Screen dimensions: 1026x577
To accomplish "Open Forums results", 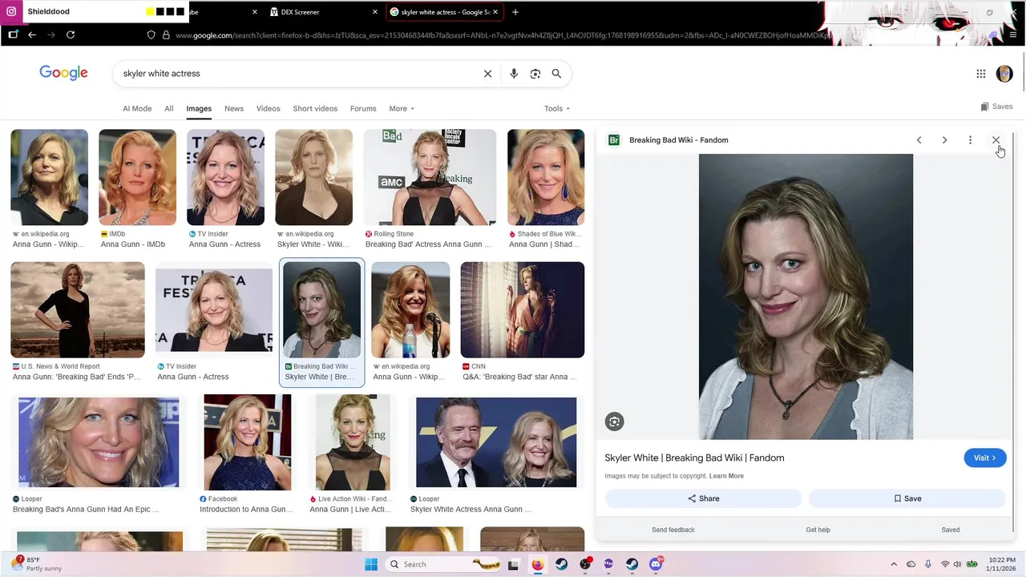I will [363, 109].
